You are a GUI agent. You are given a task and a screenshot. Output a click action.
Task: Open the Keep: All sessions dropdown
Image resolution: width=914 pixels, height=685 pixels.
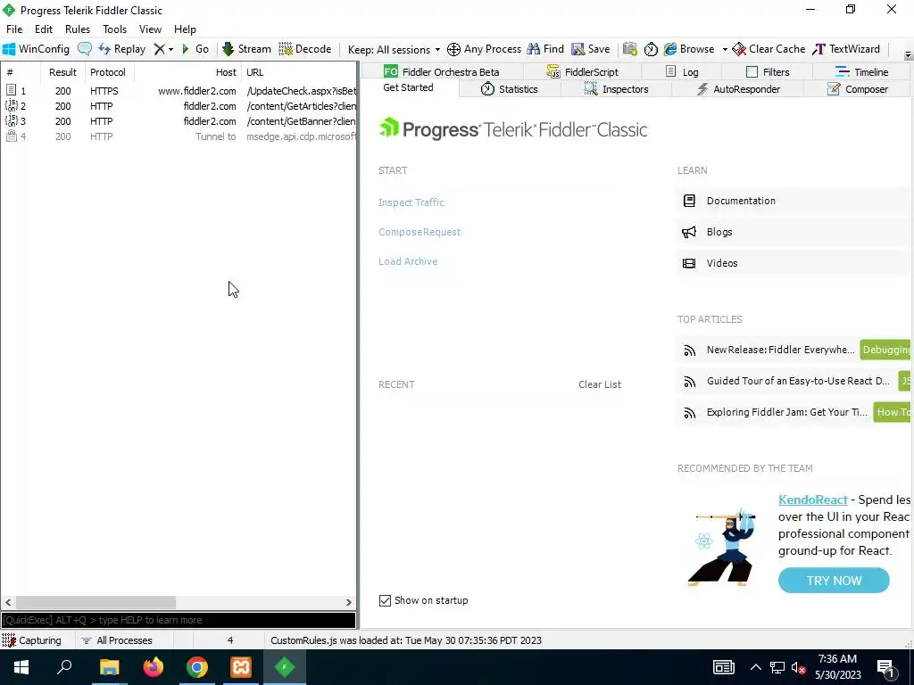[394, 50]
